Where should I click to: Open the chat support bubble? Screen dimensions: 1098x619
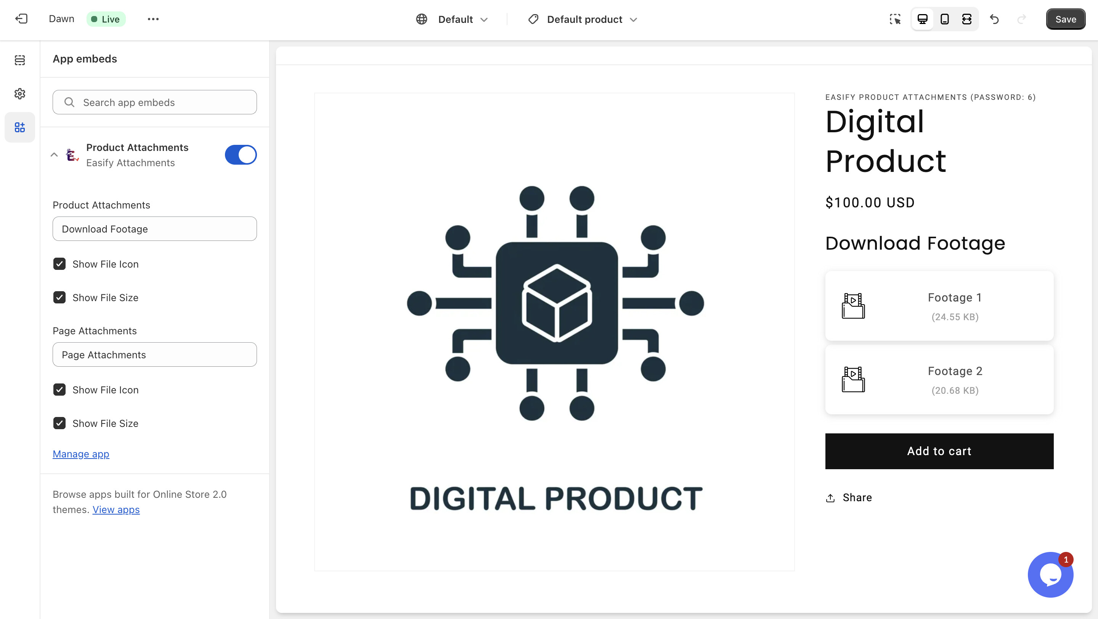pos(1050,575)
